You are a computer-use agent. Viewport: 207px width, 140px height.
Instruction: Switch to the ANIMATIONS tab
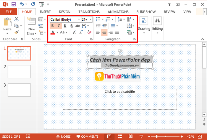118,12
